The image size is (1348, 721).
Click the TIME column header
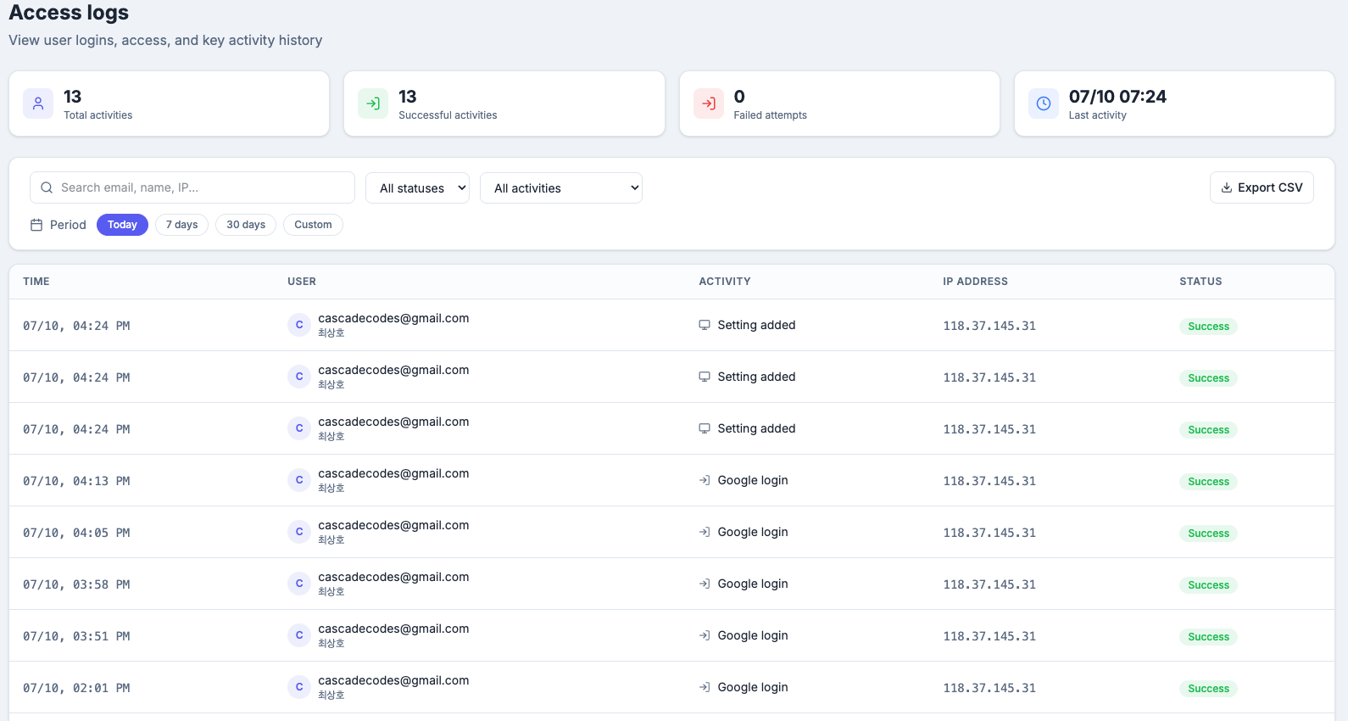click(x=36, y=282)
